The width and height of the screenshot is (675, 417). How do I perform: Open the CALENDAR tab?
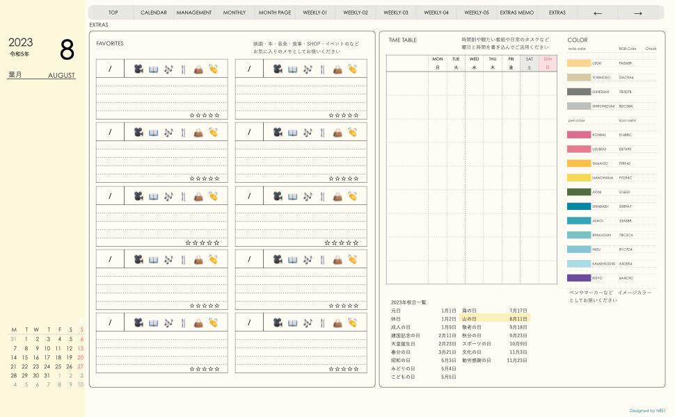click(x=154, y=13)
